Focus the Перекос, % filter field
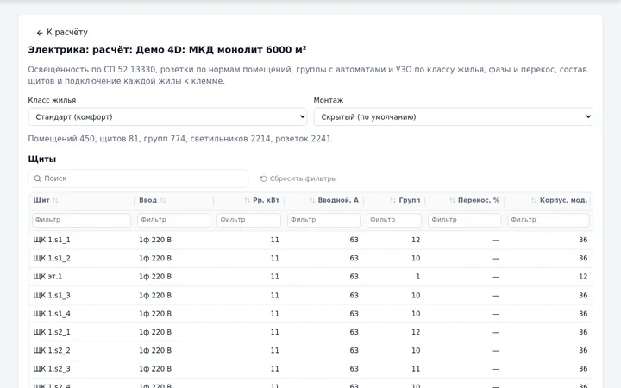Screen dimensions: 621x388 click(x=465, y=220)
